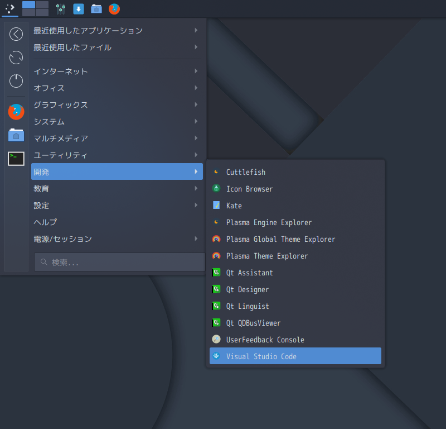
Task: Open terminal from menu favorites sidebar
Action: (16, 159)
